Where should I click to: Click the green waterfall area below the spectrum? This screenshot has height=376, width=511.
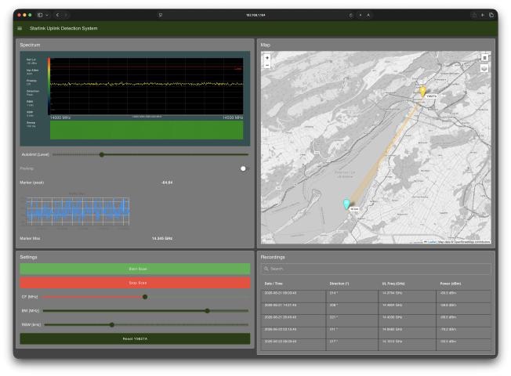coord(147,130)
